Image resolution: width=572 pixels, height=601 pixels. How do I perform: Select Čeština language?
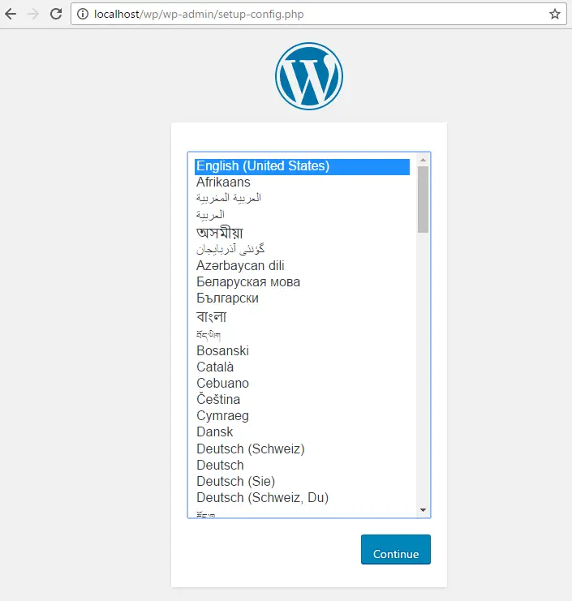[x=302, y=399]
